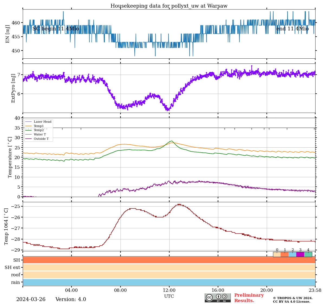Image resolution: width=325 pixels, height=304 pixels.
Task: Click the 'Water T' legend entry
Action: coord(35,134)
